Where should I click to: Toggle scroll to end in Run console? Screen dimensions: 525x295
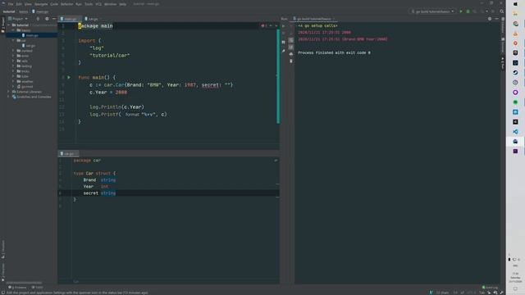pyautogui.click(x=291, y=48)
